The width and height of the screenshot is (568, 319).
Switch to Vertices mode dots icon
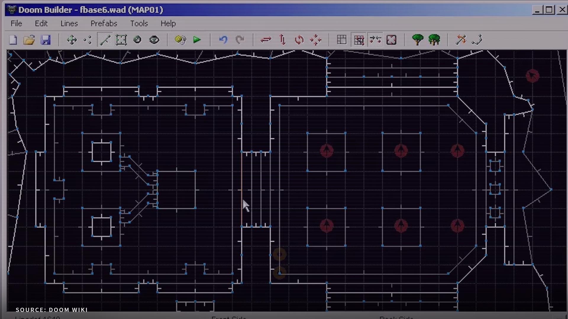coord(88,40)
